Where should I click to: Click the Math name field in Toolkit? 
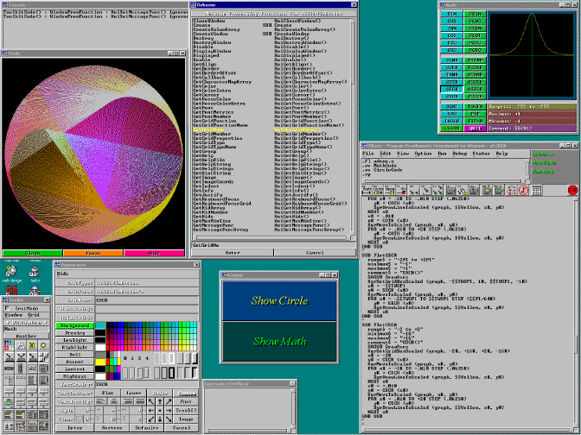point(26,329)
